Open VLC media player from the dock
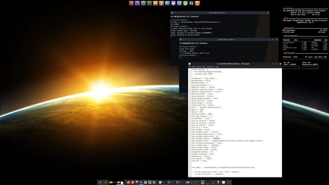Image resolution: width=329 pixels, height=185 pixels. [197, 3]
